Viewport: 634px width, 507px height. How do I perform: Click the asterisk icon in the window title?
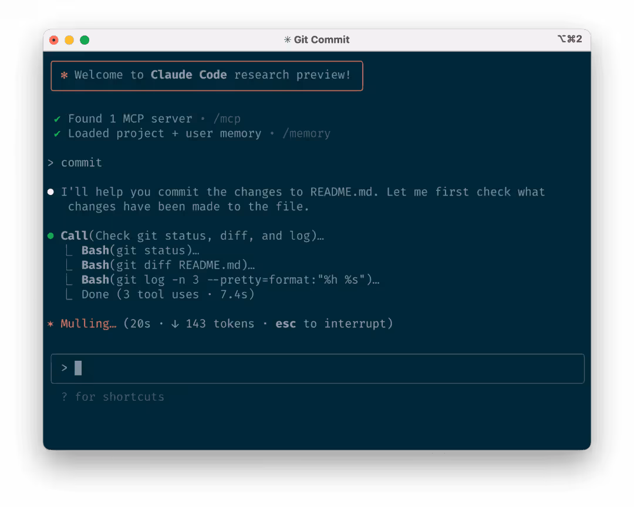(x=287, y=40)
